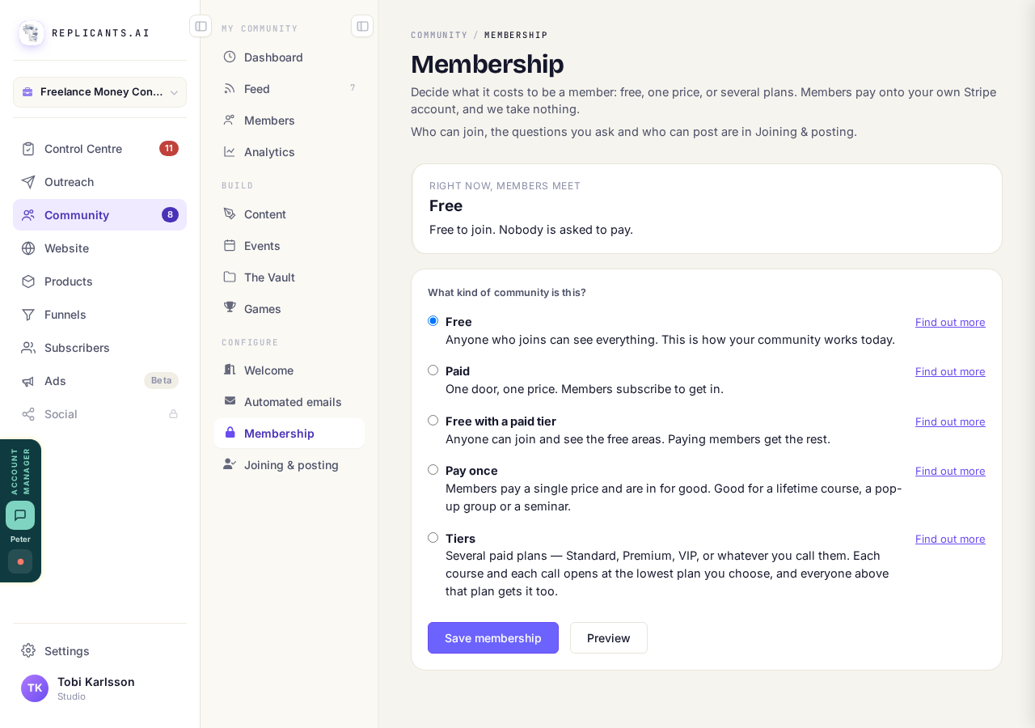Open Find out more for Pay once
The height and width of the screenshot is (728, 1035).
[x=950, y=471]
